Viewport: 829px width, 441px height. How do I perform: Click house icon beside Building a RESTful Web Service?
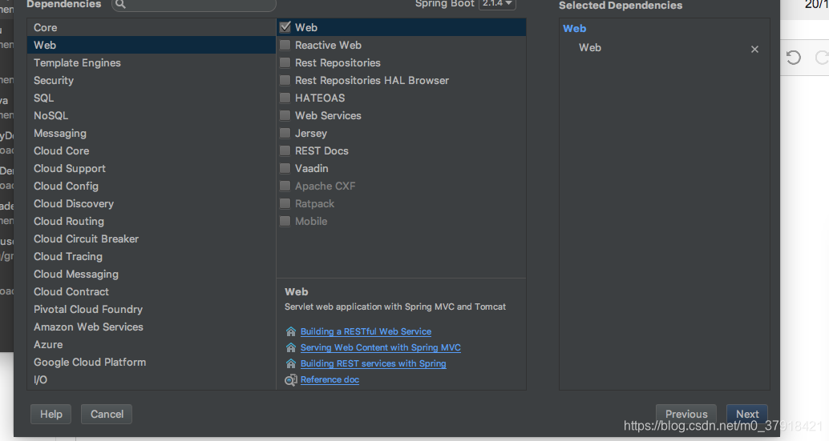(x=291, y=331)
